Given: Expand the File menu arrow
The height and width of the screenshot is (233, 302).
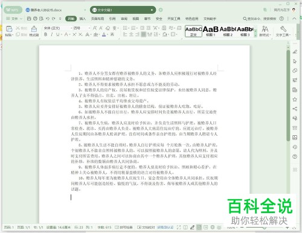Looking at the screenshot, I should [21, 19].
